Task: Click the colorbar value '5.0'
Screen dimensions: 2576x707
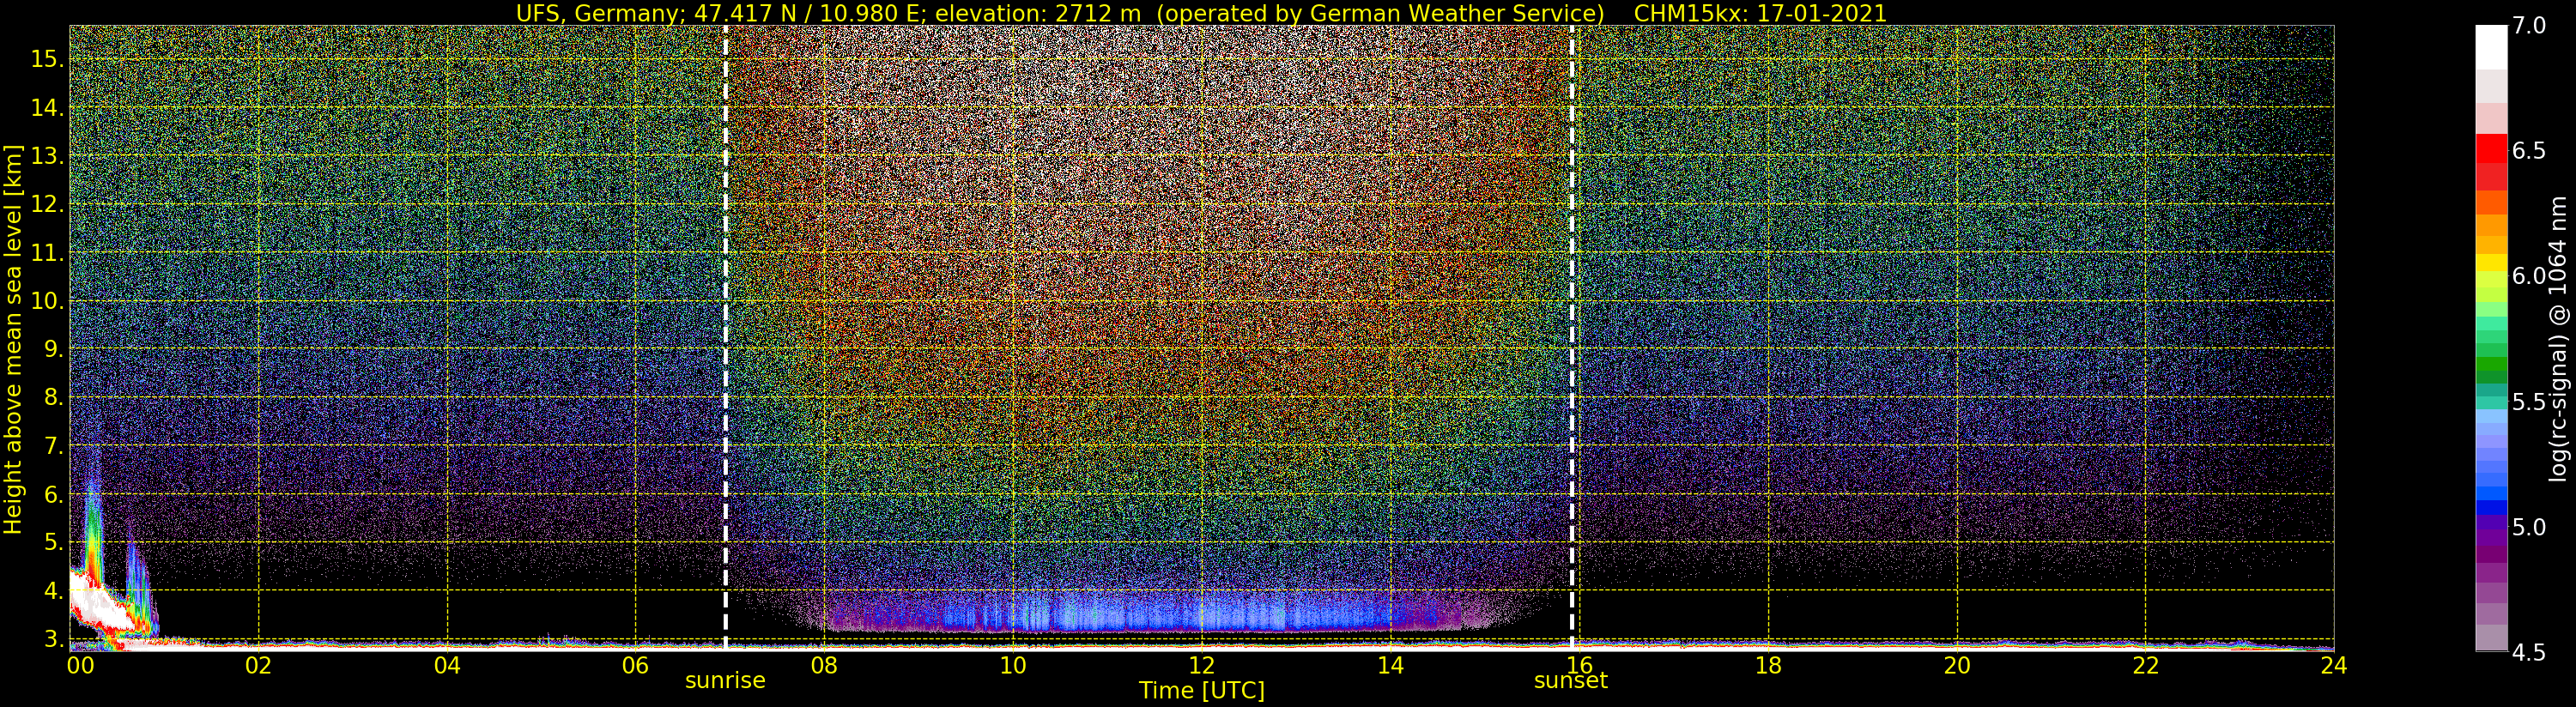Action: (2529, 527)
